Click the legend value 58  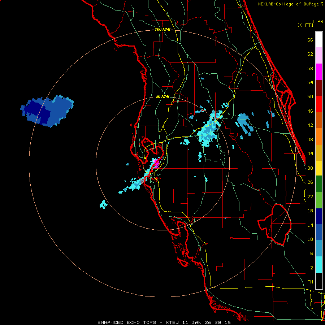click(310, 68)
